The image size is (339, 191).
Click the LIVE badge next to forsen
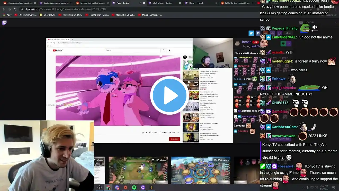coord(256,42)
